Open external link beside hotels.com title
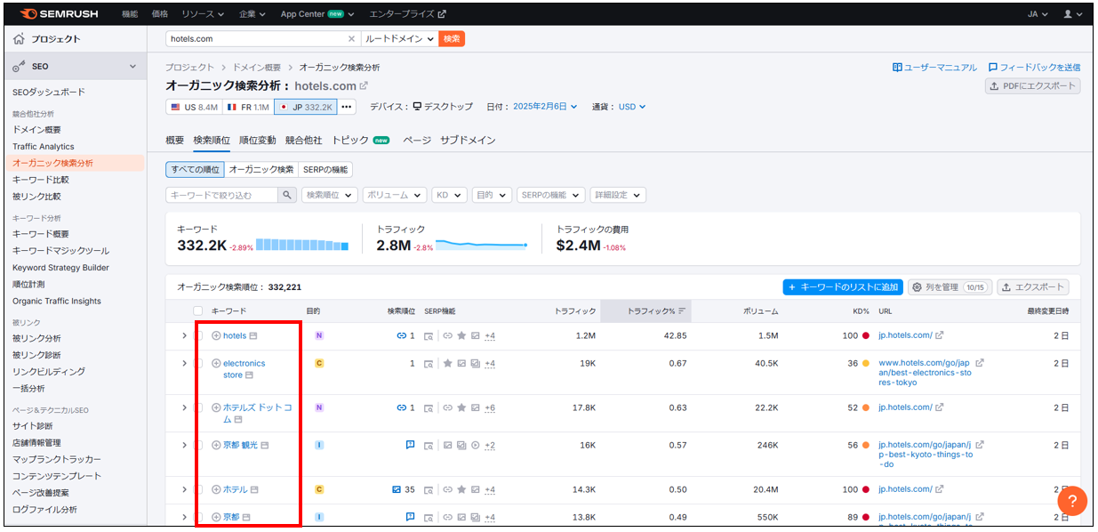Image resolution: width=1098 pixels, height=532 pixels. pyautogui.click(x=363, y=86)
